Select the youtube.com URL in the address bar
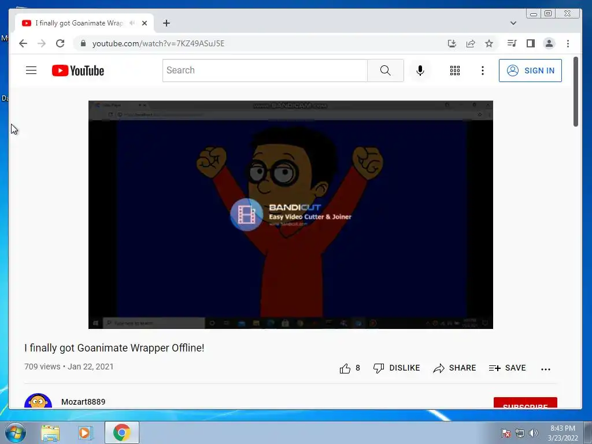The width and height of the screenshot is (592, 444). coord(158,43)
